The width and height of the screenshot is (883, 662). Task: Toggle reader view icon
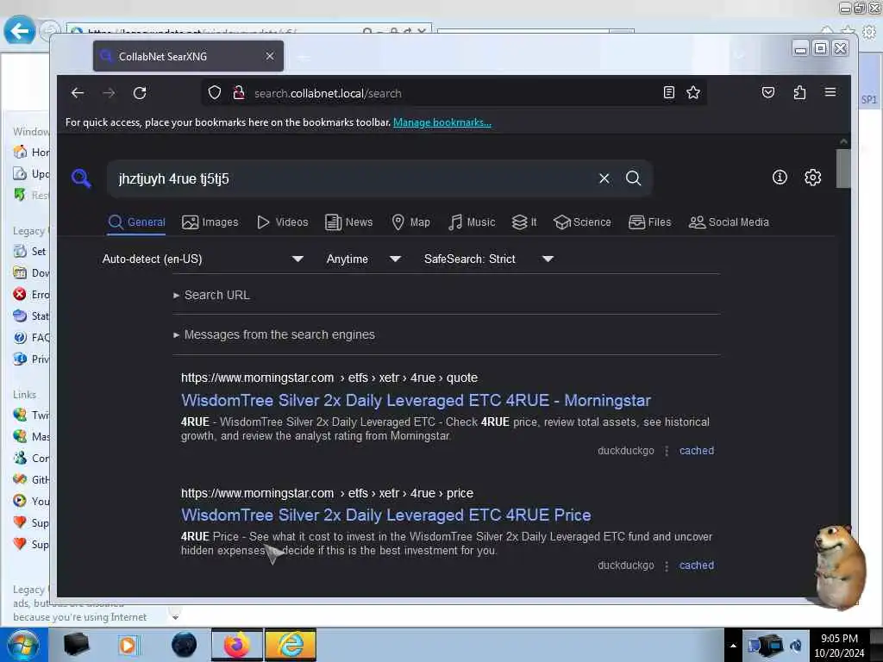point(668,93)
